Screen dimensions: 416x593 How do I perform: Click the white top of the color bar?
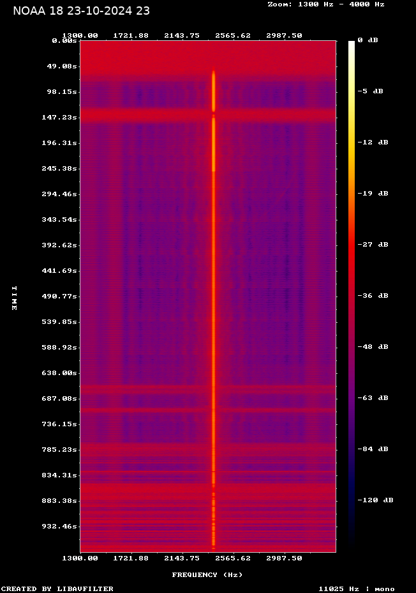[x=351, y=45]
